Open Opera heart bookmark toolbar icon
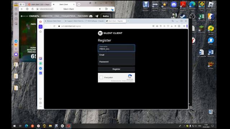Image resolution: width=230 pixels, height=129 pixels. click(168, 26)
